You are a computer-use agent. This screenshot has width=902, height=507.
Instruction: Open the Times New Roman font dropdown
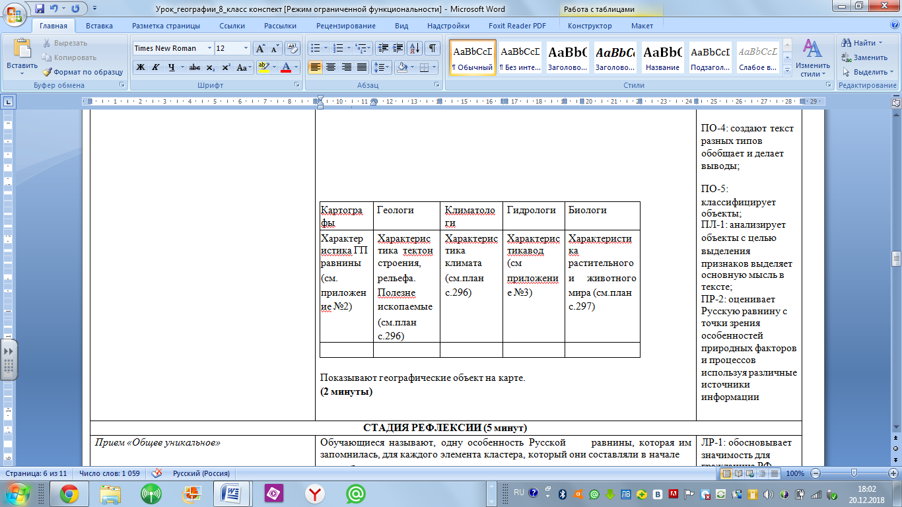209,48
